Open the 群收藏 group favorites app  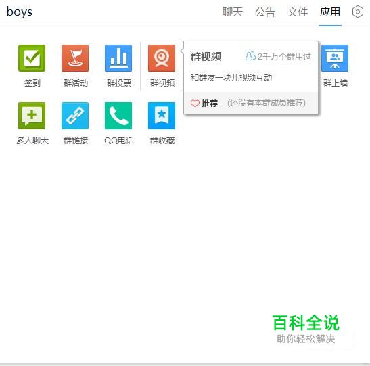pyautogui.click(x=162, y=116)
